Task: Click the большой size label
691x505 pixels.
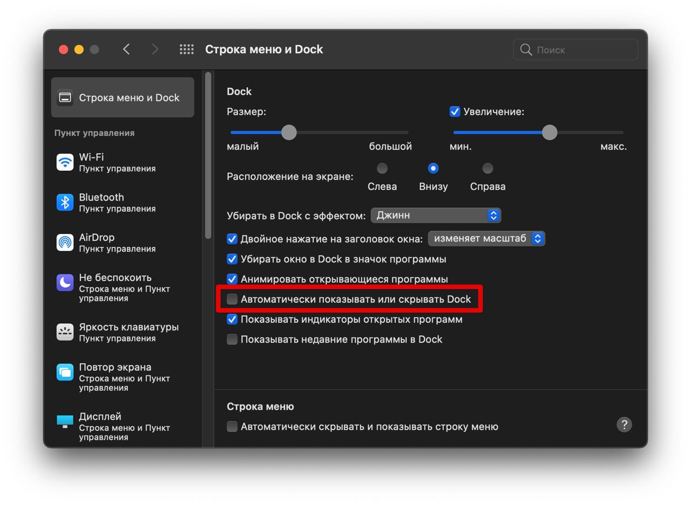Action: tap(390, 147)
